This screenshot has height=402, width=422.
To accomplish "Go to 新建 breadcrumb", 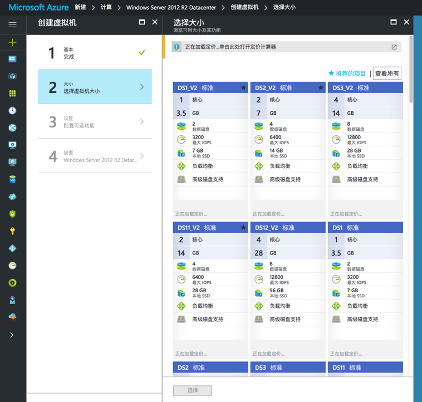I will point(80,7).
